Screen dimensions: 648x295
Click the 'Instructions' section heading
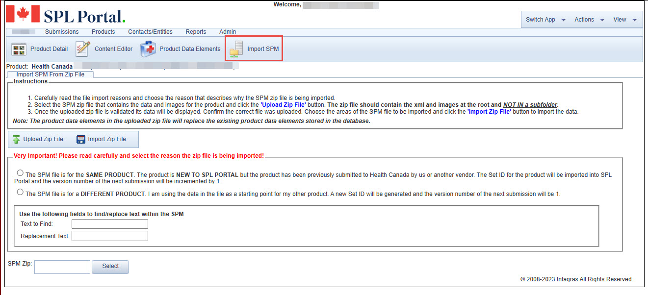click(x=30, y=81)
